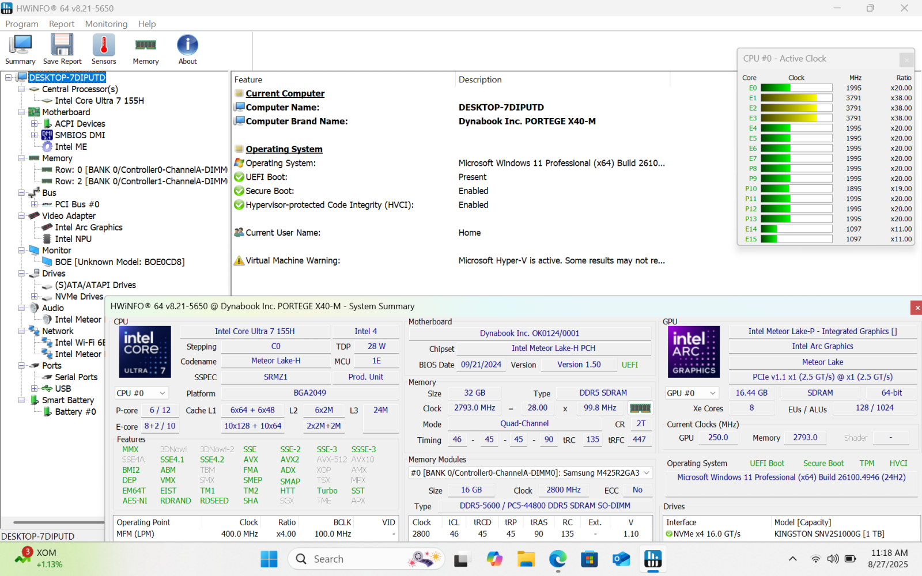
Task: Collapse the DESKTOP-7DIPUTD root node
Action: click(9, 78)
